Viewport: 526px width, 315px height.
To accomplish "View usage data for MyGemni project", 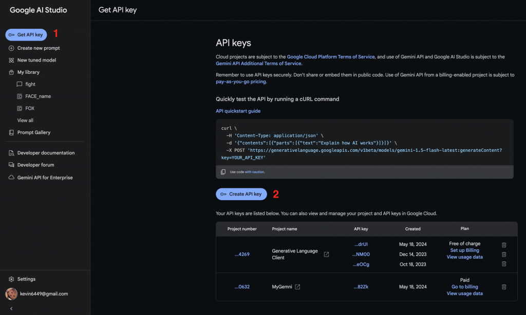I will (x=464, y=293).
